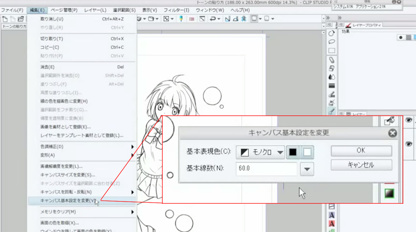Choose 線の色を描画色に変更(H) entry

click(x=82, y=101)
